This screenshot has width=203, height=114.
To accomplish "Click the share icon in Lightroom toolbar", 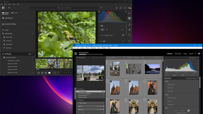I will (x=121, y=8).
